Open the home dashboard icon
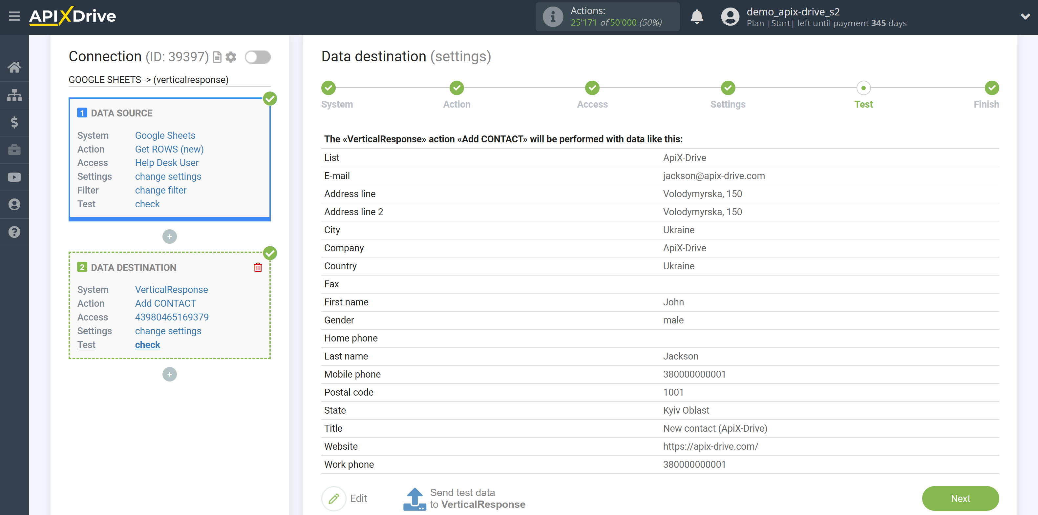 [x=14, y=67]
